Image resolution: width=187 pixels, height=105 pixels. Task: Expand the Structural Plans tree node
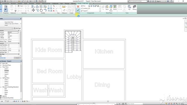(1, 65)
